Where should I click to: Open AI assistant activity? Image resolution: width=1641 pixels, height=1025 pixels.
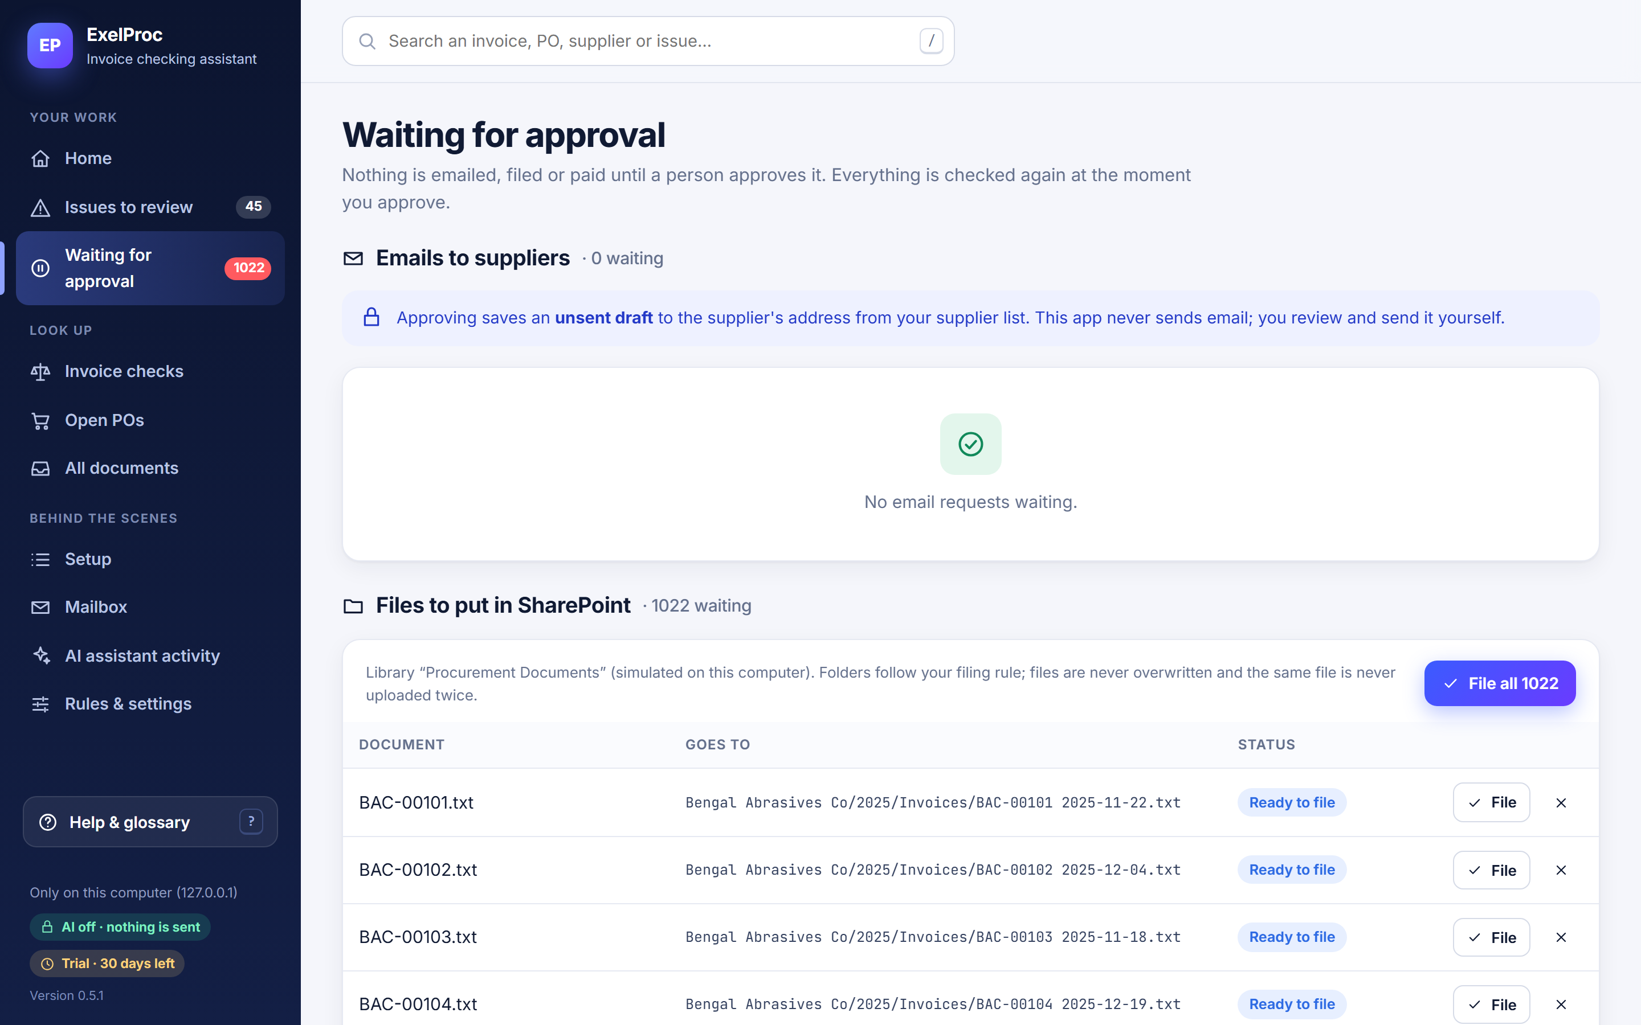click(150, 656)
